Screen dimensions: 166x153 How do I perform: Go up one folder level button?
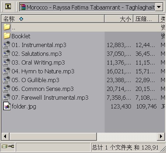pos(8,7)
